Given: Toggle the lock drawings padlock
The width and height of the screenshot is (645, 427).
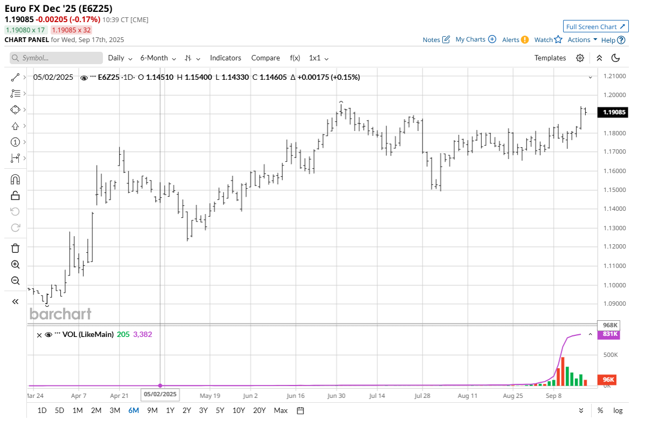Looking at the screenshot, I should coord(15,196).
